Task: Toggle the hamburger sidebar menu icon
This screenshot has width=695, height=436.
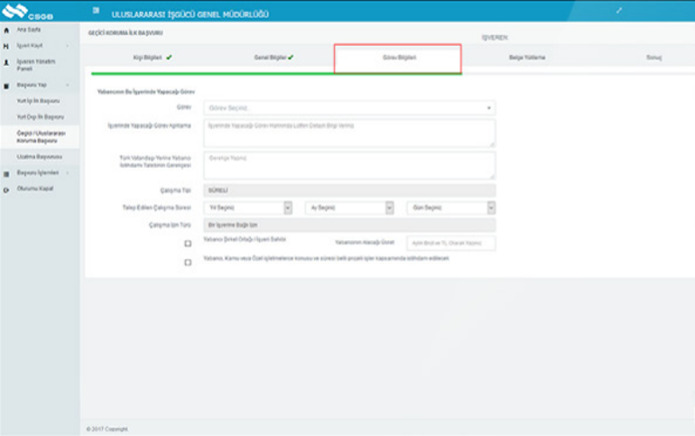Action: [97, 12]
